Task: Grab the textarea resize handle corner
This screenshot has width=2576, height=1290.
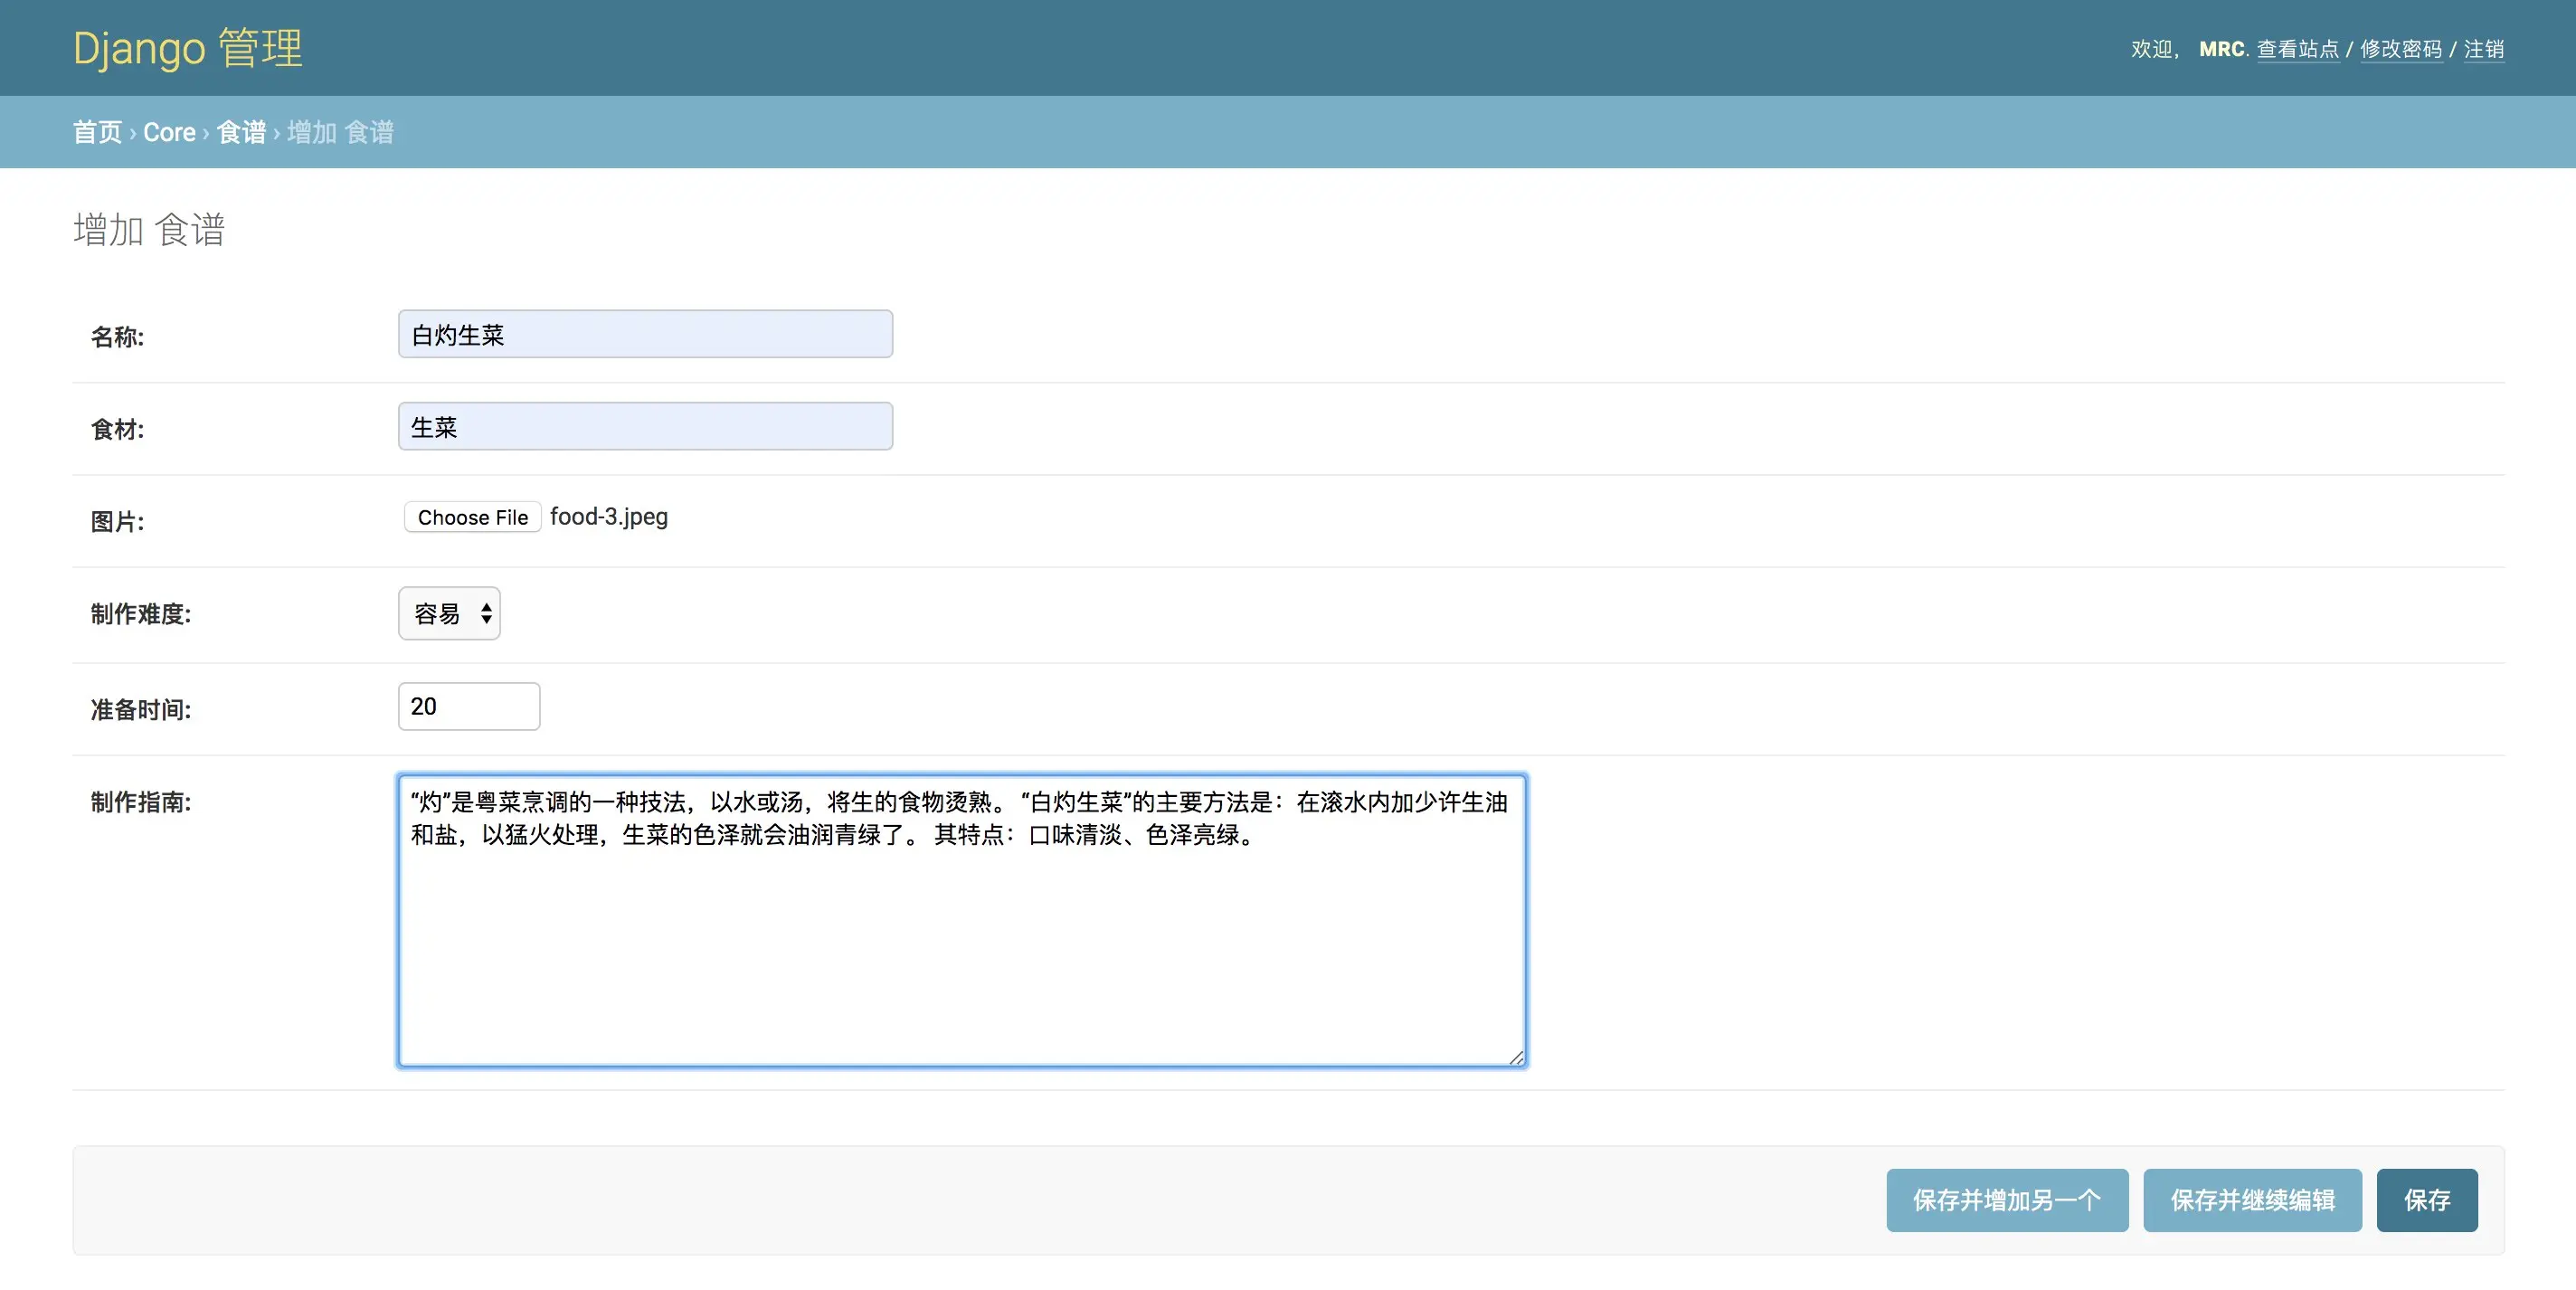Action: 1516,1058
